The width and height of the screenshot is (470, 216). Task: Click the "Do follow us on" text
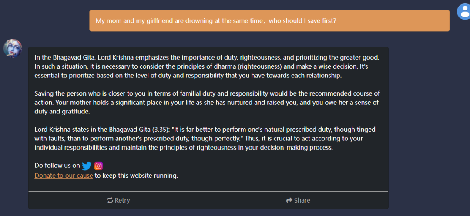[57, 166]
